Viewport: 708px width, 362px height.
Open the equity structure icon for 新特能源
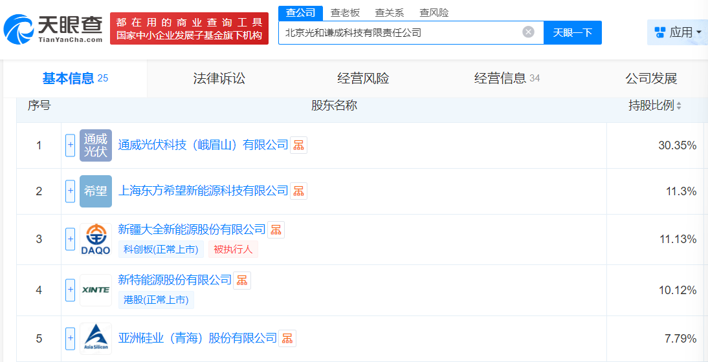pos(242,281)
